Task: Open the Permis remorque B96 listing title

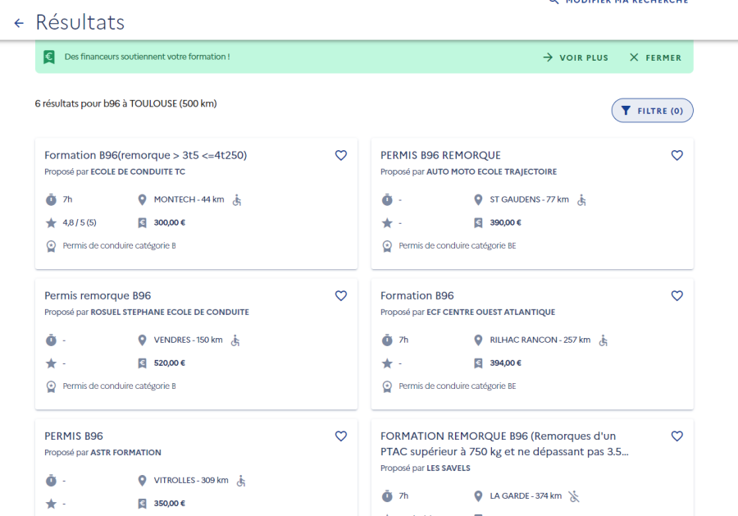Action: [98, 295]
